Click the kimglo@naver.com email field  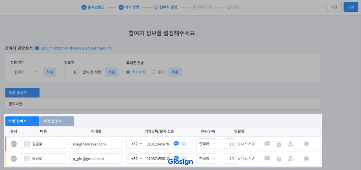(96, 144)
